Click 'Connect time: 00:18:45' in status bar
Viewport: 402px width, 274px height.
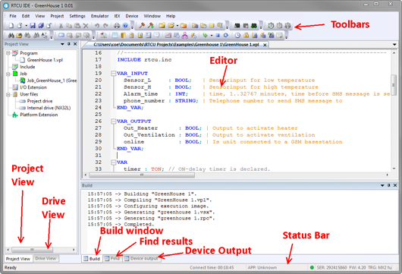click(x=212, y=268)
